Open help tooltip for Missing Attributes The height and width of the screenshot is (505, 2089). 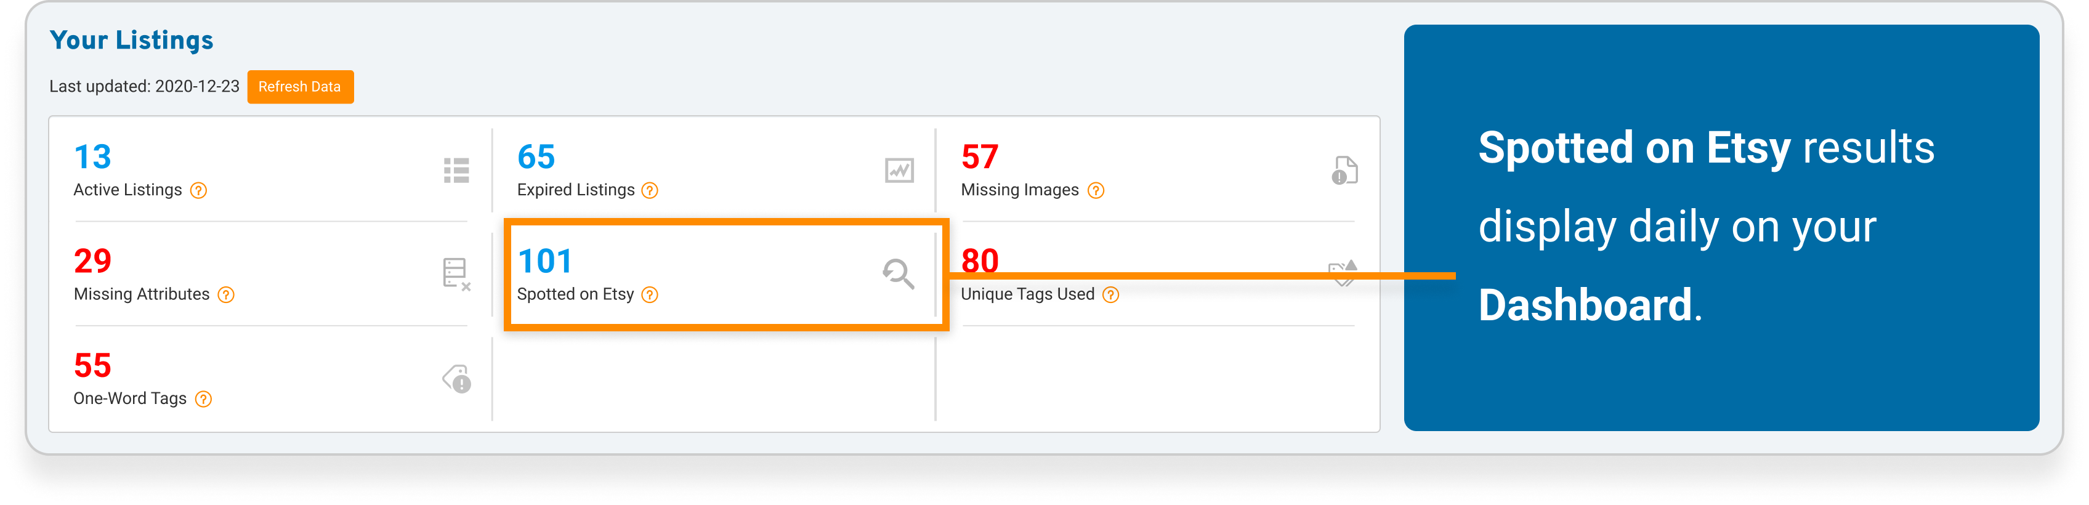pos(226,295)
